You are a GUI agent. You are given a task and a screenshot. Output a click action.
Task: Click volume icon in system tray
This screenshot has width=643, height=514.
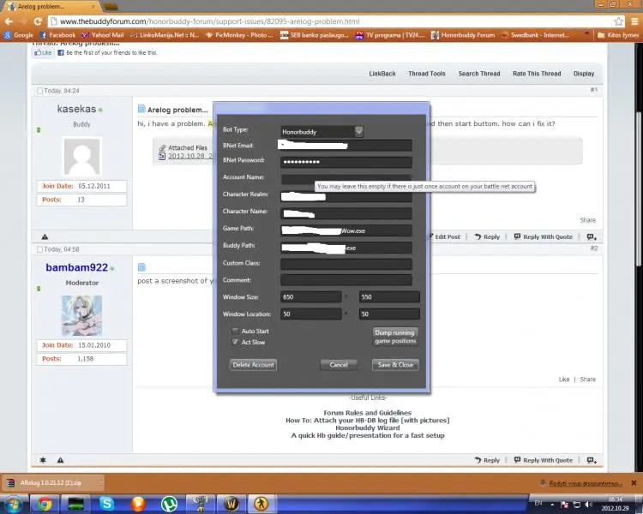pyautogui.click(x=588, y=504)
